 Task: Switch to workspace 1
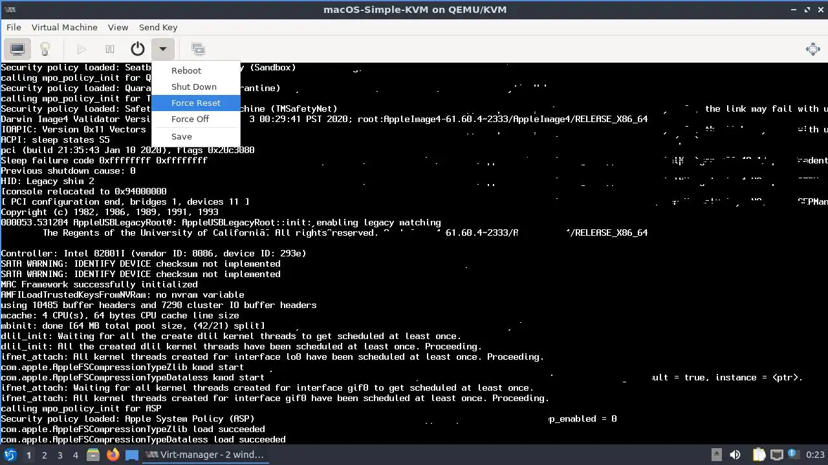point(28,455)
